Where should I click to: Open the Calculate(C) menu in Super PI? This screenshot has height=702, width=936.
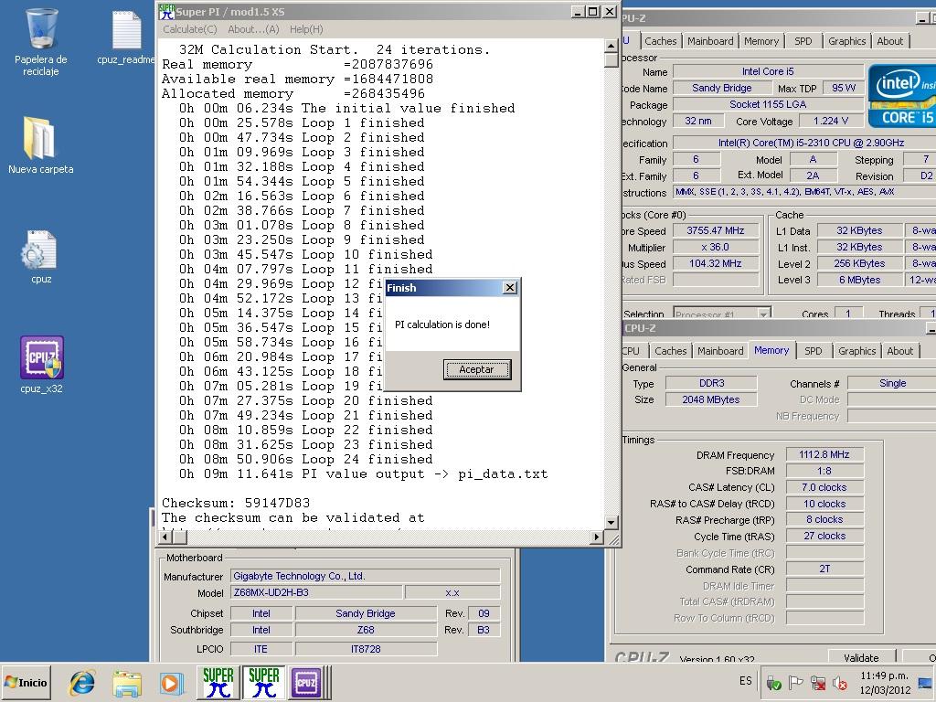(190, 29)
